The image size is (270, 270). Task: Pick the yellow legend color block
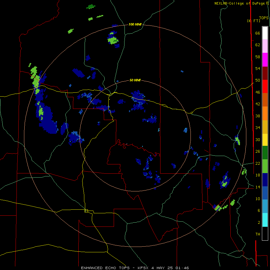265,140
